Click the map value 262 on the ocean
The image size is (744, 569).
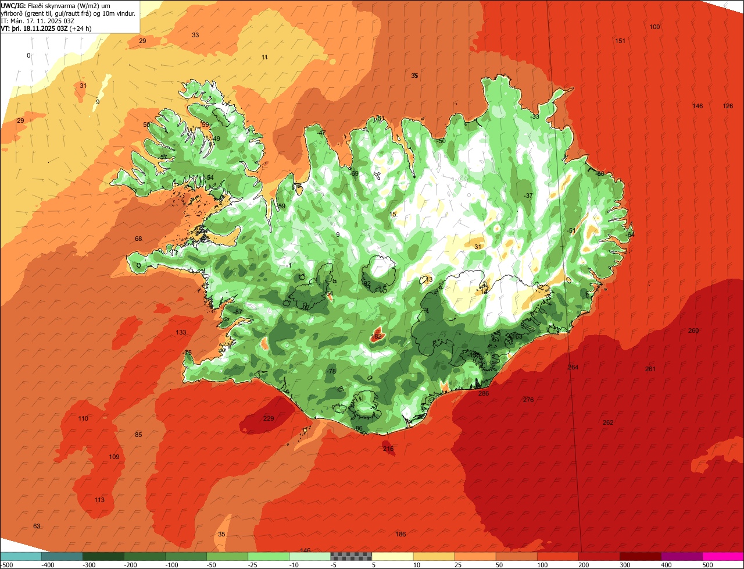pyautogui.click(x=608, y=422)
